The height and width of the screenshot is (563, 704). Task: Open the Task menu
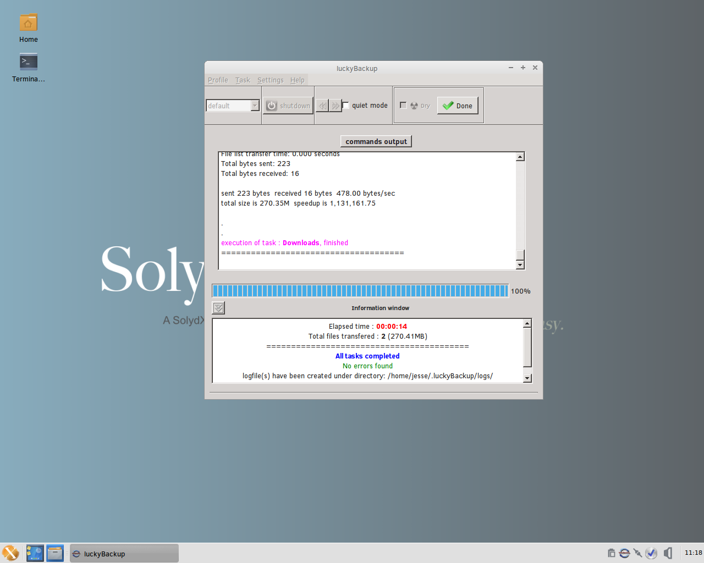click(x=243, y=80)
